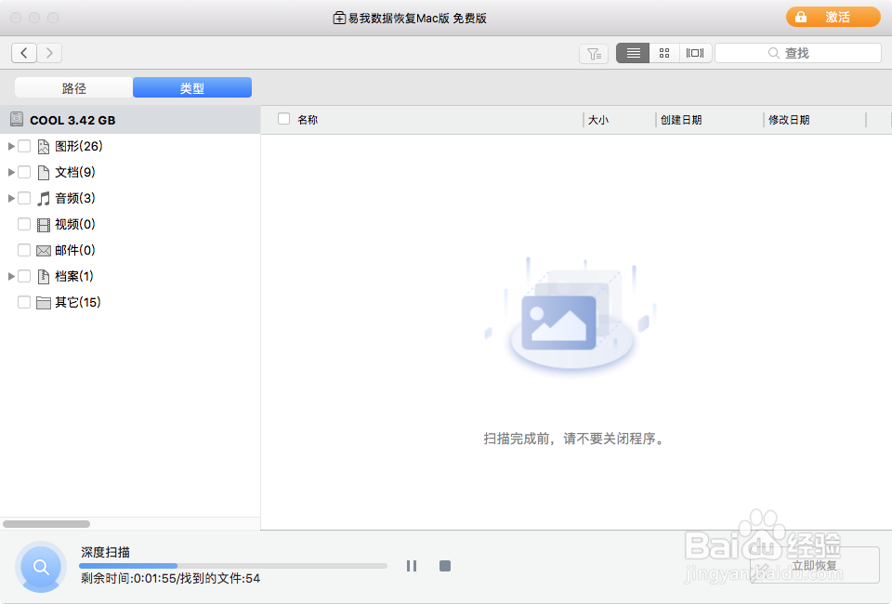Switch to list view mode

(x=633, y=53)
